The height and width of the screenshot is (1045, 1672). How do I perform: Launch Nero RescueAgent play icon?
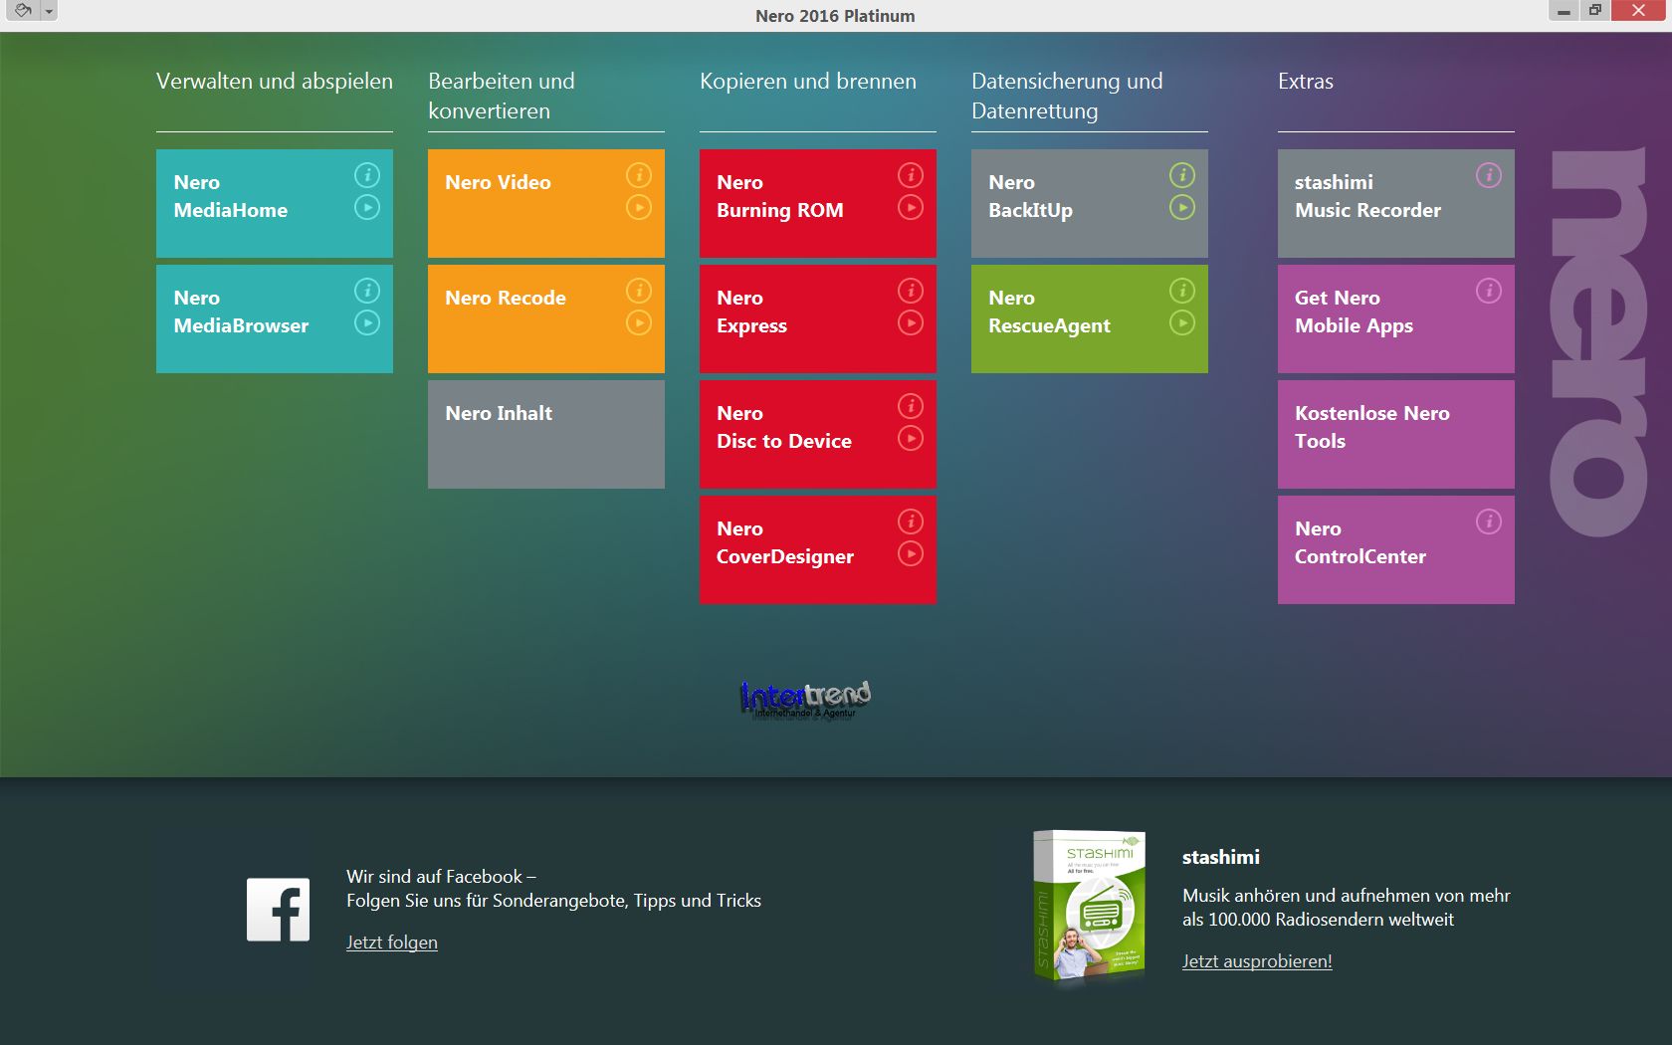[1182, 322]
